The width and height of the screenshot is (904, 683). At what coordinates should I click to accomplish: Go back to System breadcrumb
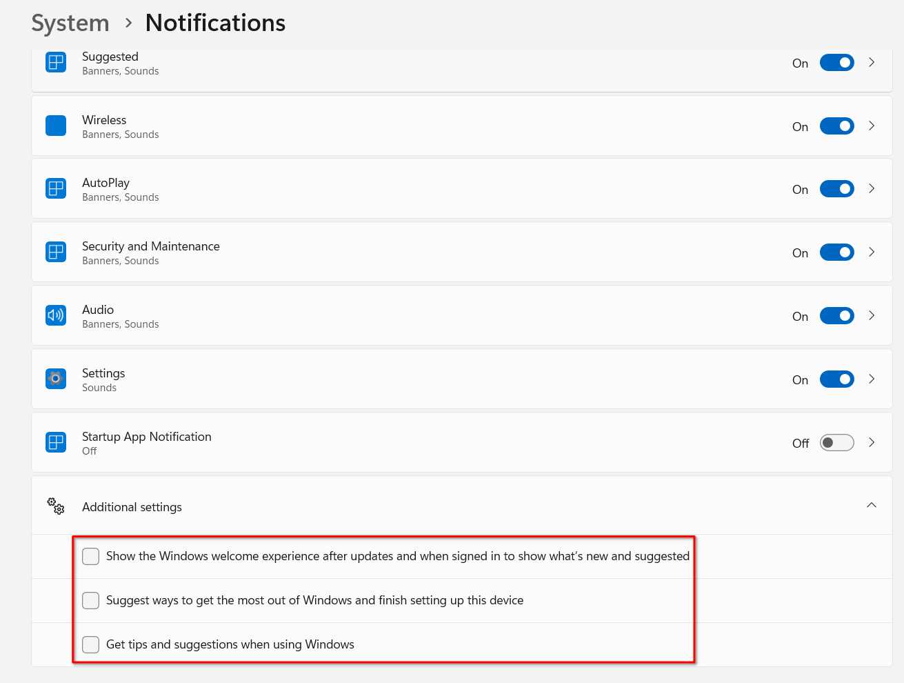tap(70, 23)
